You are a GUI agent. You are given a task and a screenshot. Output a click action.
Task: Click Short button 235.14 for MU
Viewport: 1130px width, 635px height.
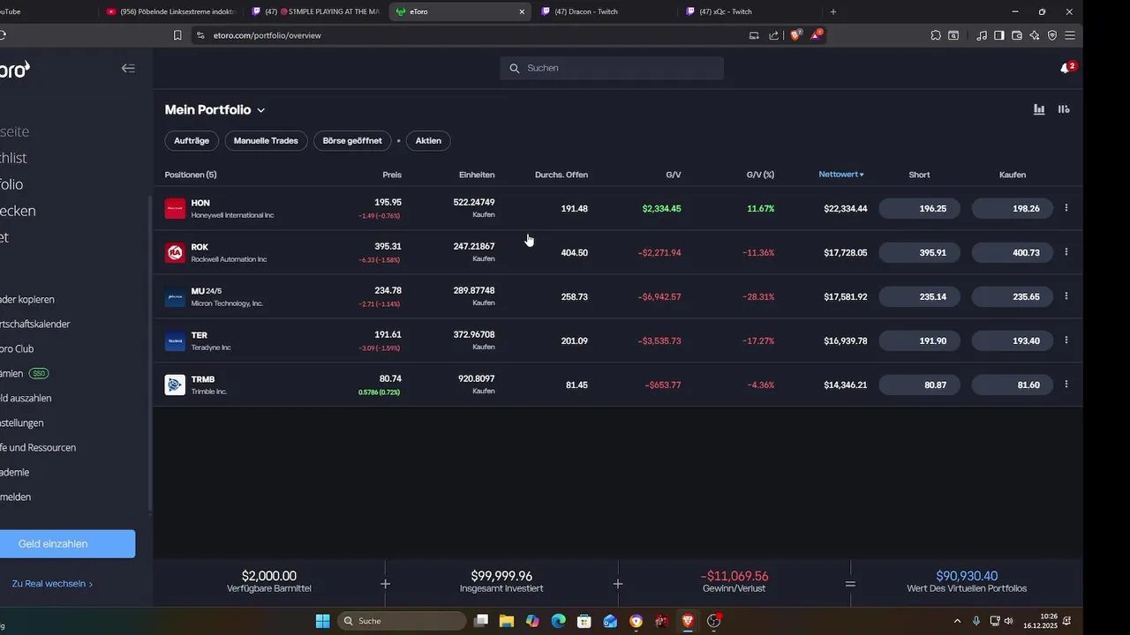[x=920, y=296]
